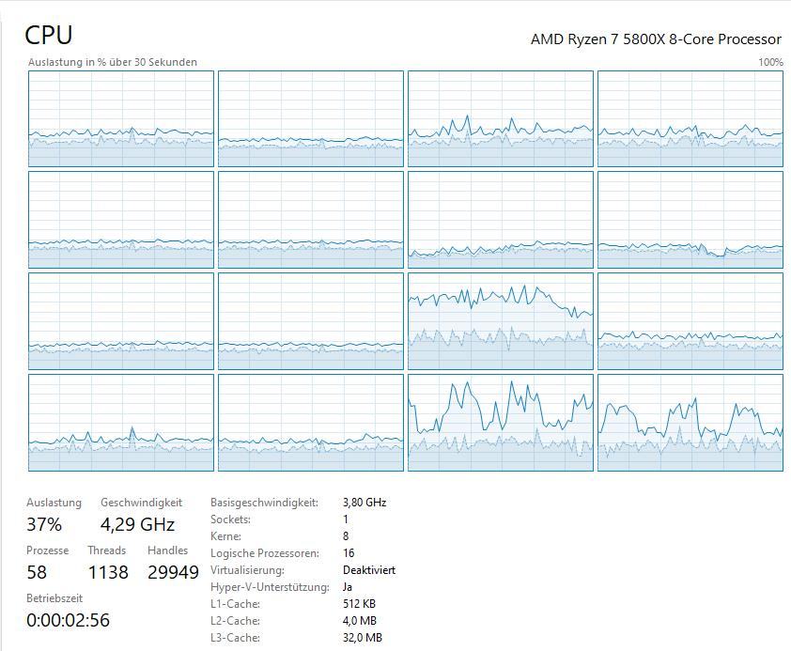791x651 pixels.
Task: Select the first logical processor graph in the top row
Action: (x=121, y=118)
